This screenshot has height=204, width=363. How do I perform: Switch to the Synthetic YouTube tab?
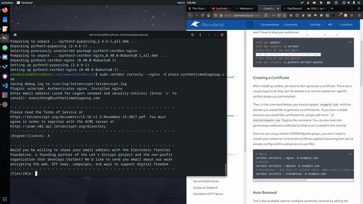[222, 8]
